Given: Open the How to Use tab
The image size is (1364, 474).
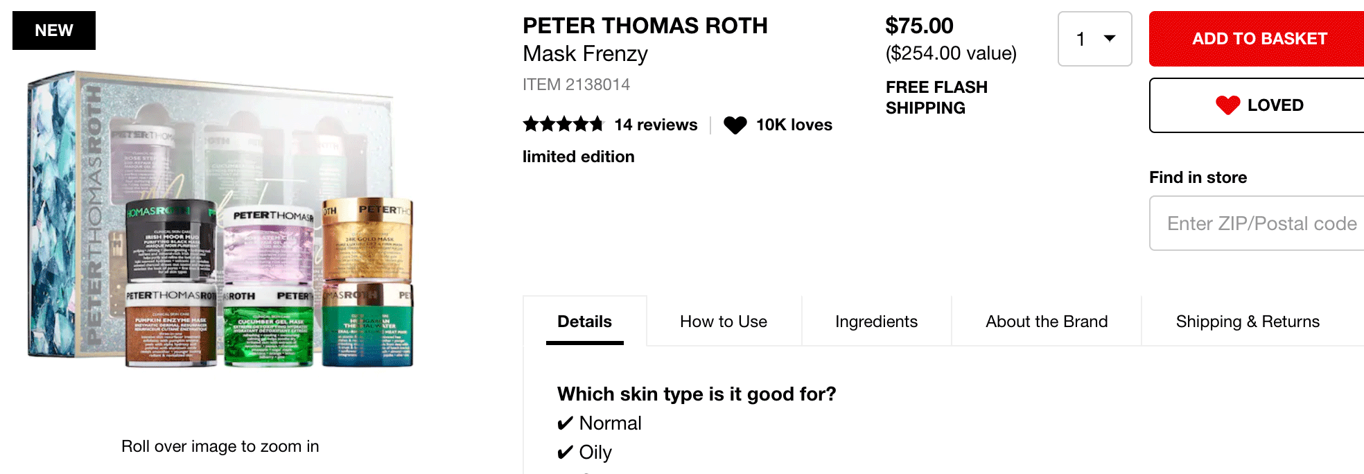Looking at the screenshot, I should [x=724, y=322].
